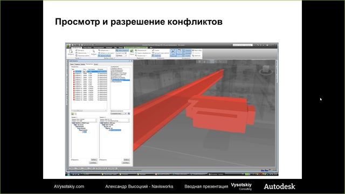Viewport: 345px width, 194px height.
Task: Toggle Сохранять точку обзора display checkbox
Action: point(112,73)
